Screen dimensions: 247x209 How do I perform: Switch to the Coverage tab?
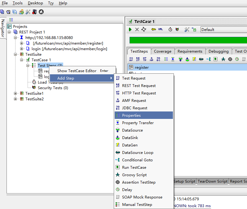point(162,51)
